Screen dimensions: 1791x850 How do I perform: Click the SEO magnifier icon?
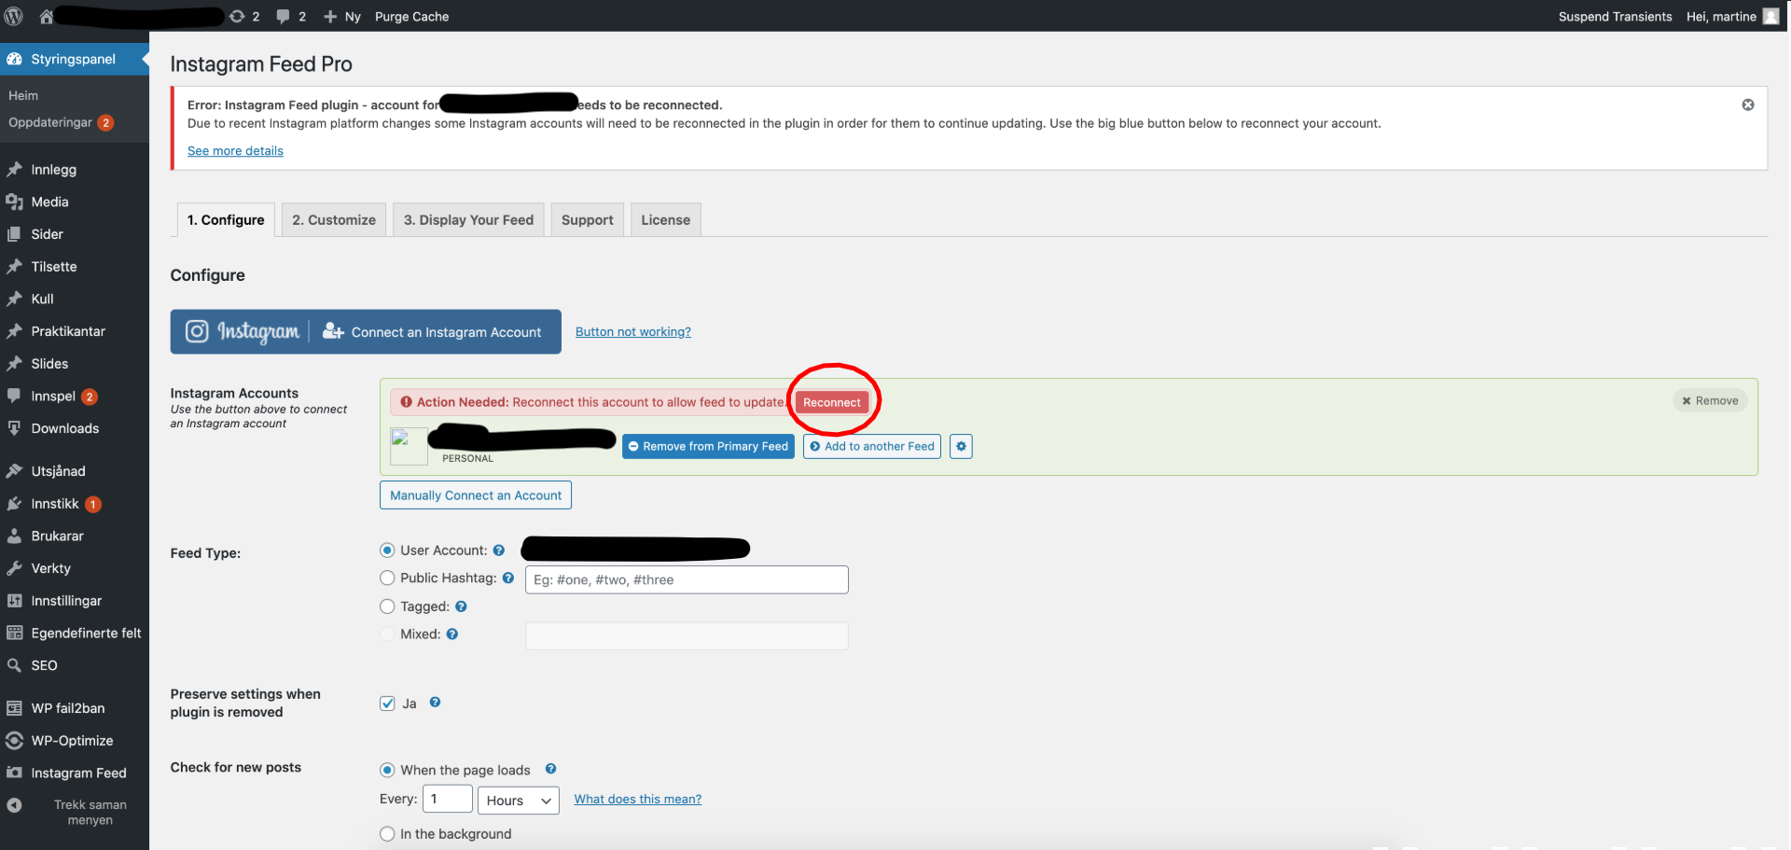14,665
